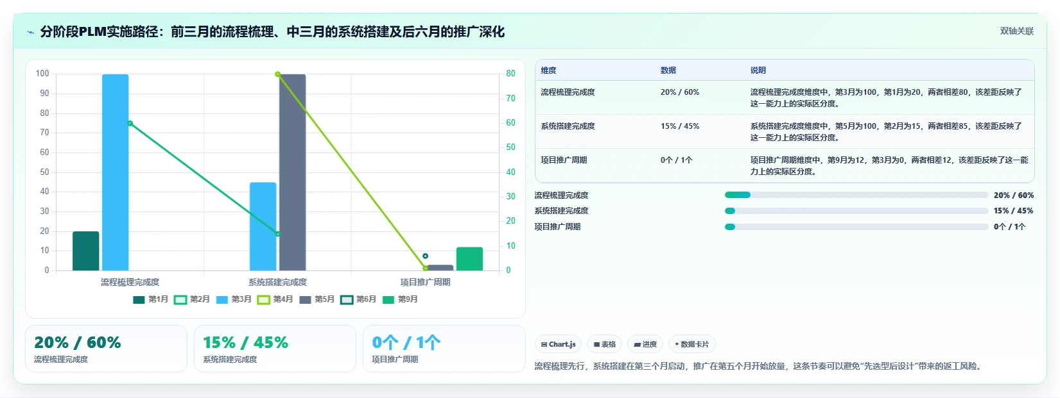Click the green line point above 流程梳理完成度
Screen dimensions: 1060x398
[130, 124]
